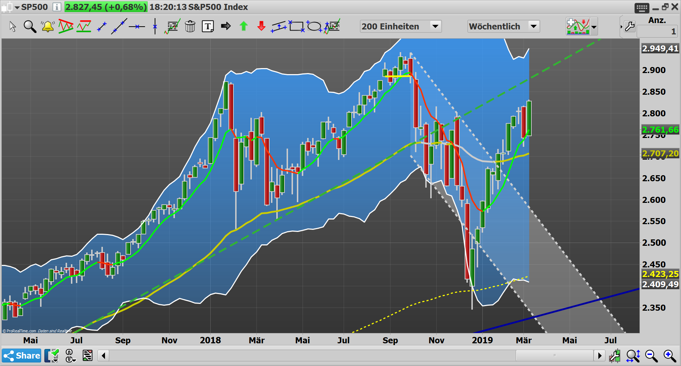Select the red-green triangle pattern tool

[66, 27]
